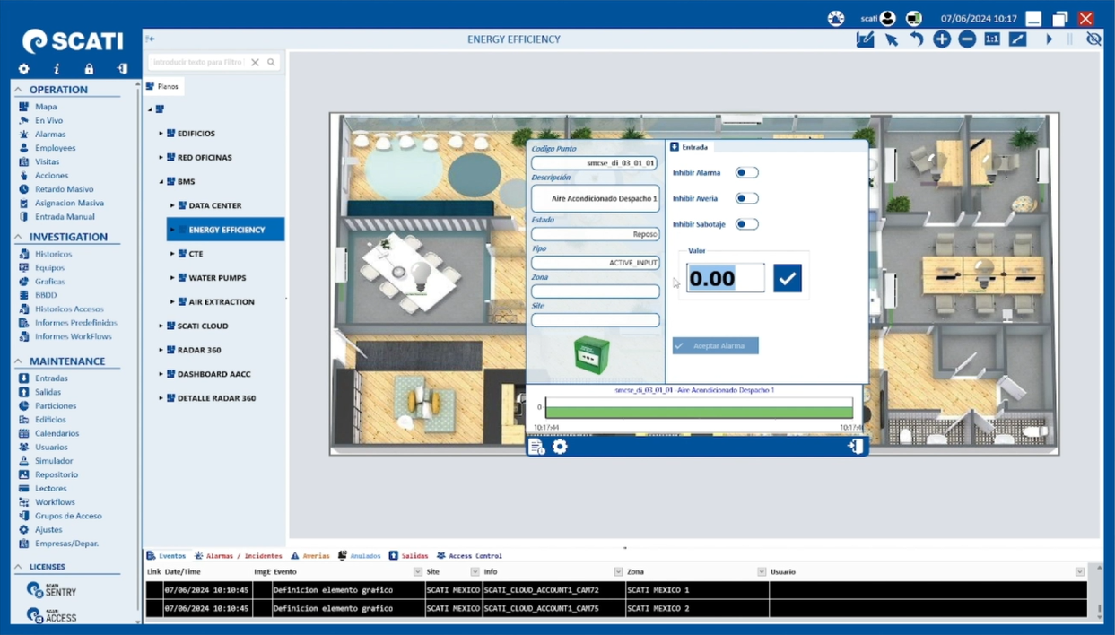Close the popup with the exit door icon
The width and height of the screenshot is (1115, 635).
click(855, 447)
